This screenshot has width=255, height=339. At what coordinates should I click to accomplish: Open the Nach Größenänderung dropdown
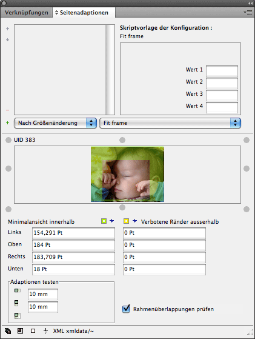pos(55,123)
